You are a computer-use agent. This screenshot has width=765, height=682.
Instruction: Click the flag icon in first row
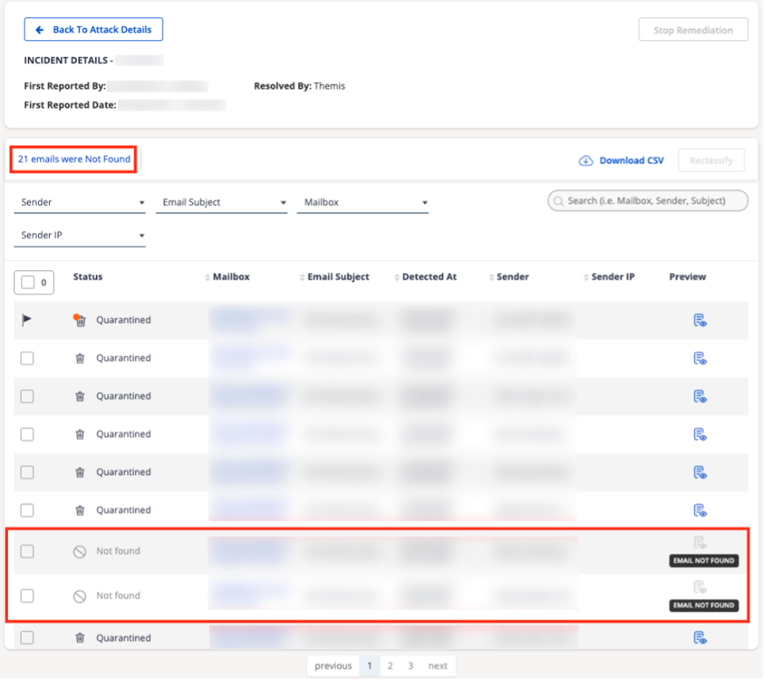coord(27,320)
